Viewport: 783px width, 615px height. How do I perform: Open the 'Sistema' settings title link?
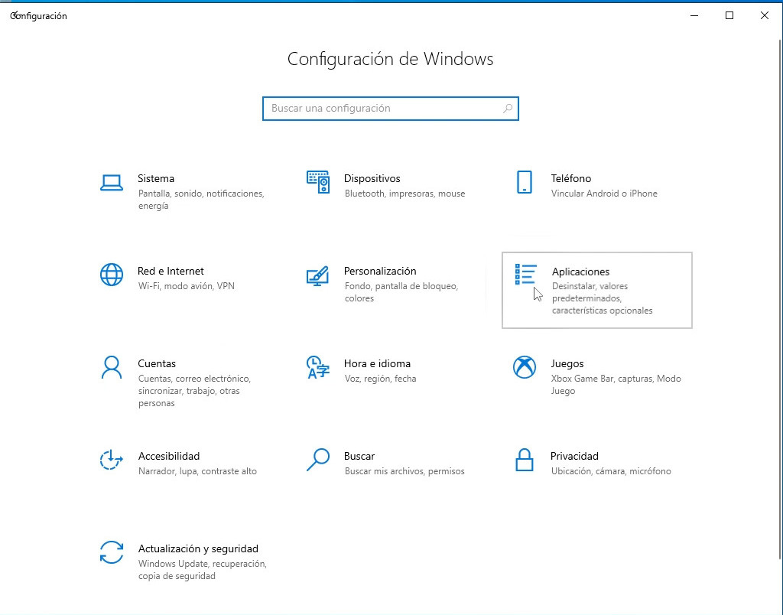156,178
